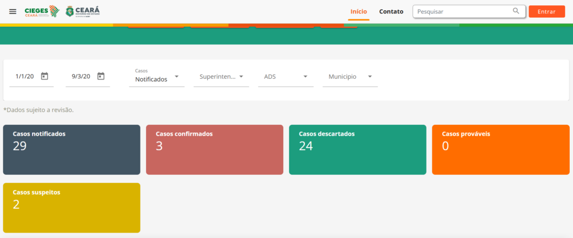Expand the Casos Notificados dropdown

(177, 77)
